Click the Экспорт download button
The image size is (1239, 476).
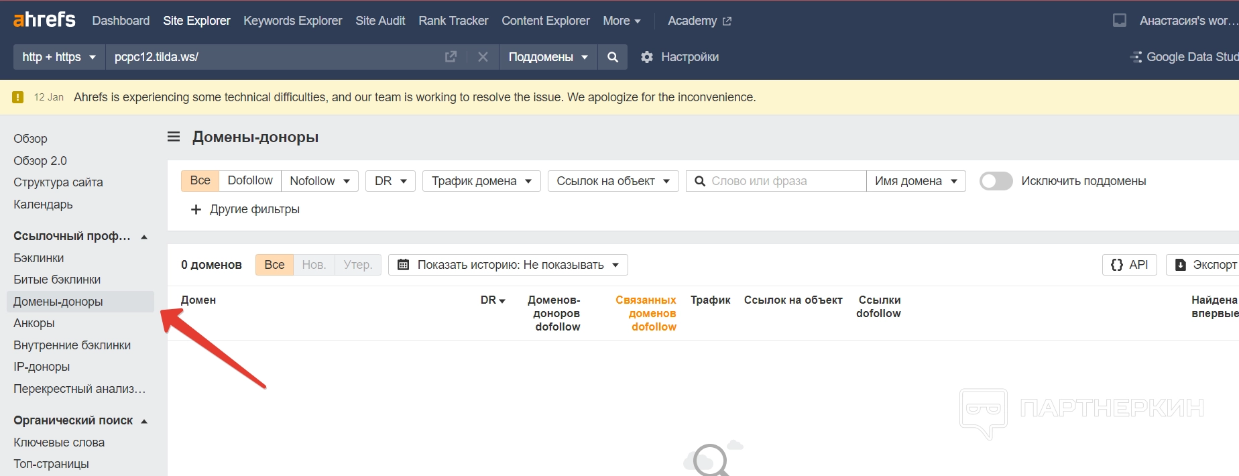[1203, 265]
